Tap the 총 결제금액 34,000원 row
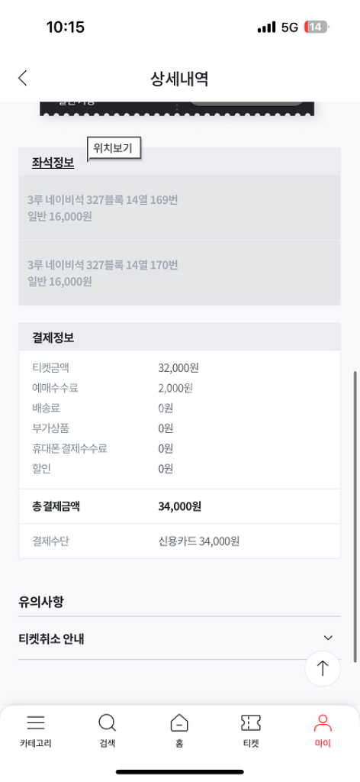The height and width of the screenshot is (782, 360). 180,506
